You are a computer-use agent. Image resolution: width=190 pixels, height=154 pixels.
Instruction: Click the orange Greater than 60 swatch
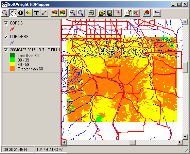pos(12,69)
